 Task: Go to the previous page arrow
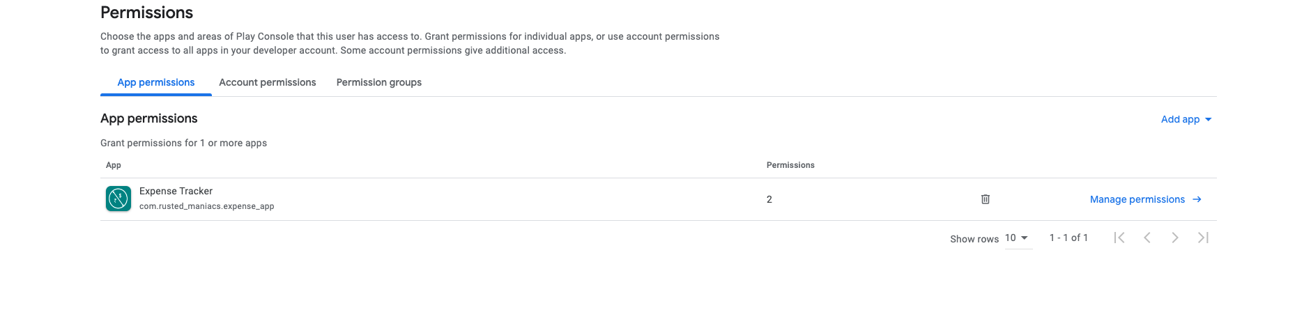pyautogui.click(x=1147, y=238)
